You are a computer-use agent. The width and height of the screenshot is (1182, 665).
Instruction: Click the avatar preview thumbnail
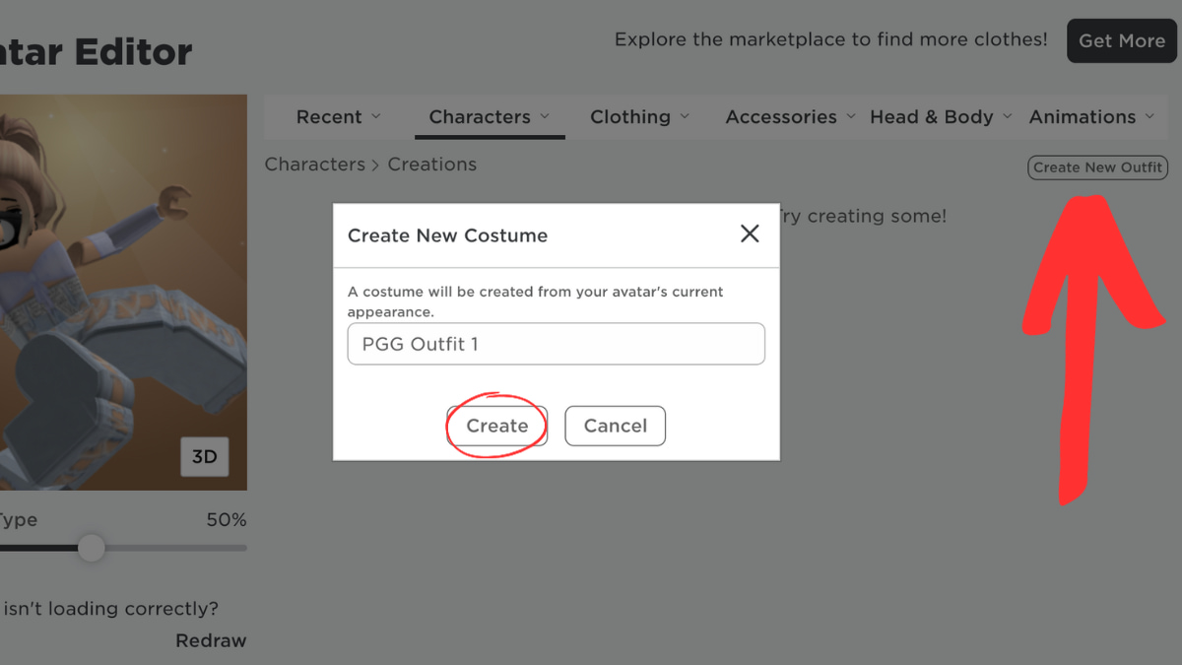pos(123,292)
